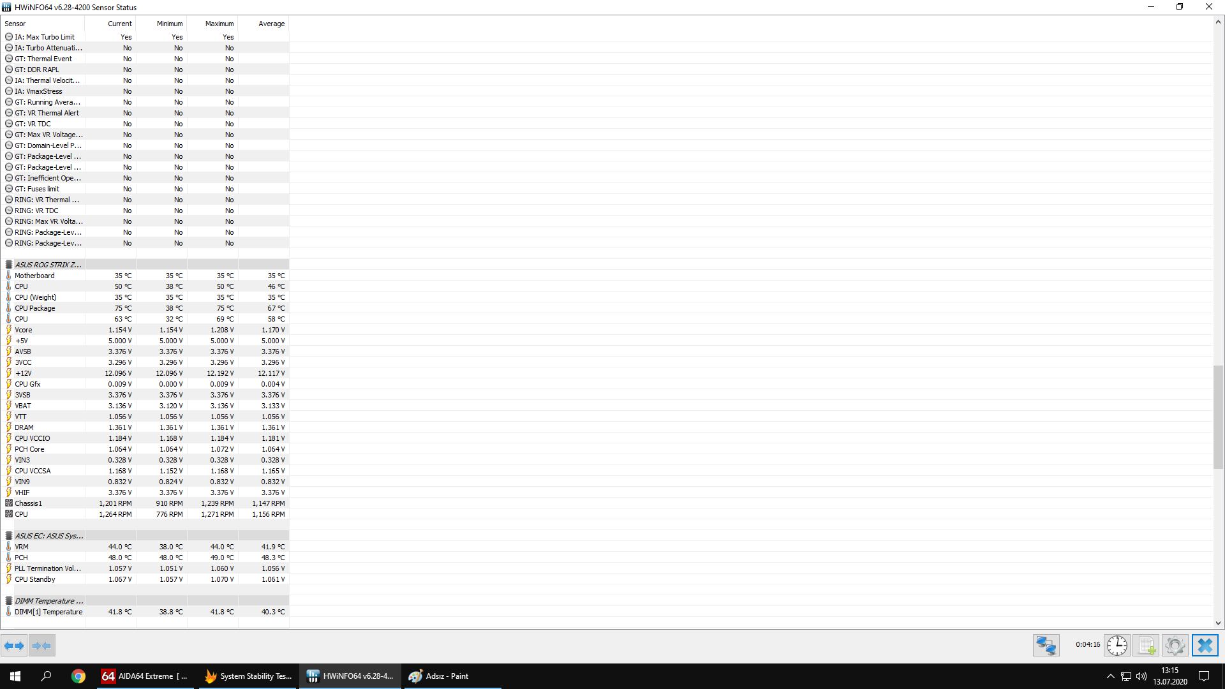
Task: Click the Vcore voltage bolt icon
Action: (9, 330)
